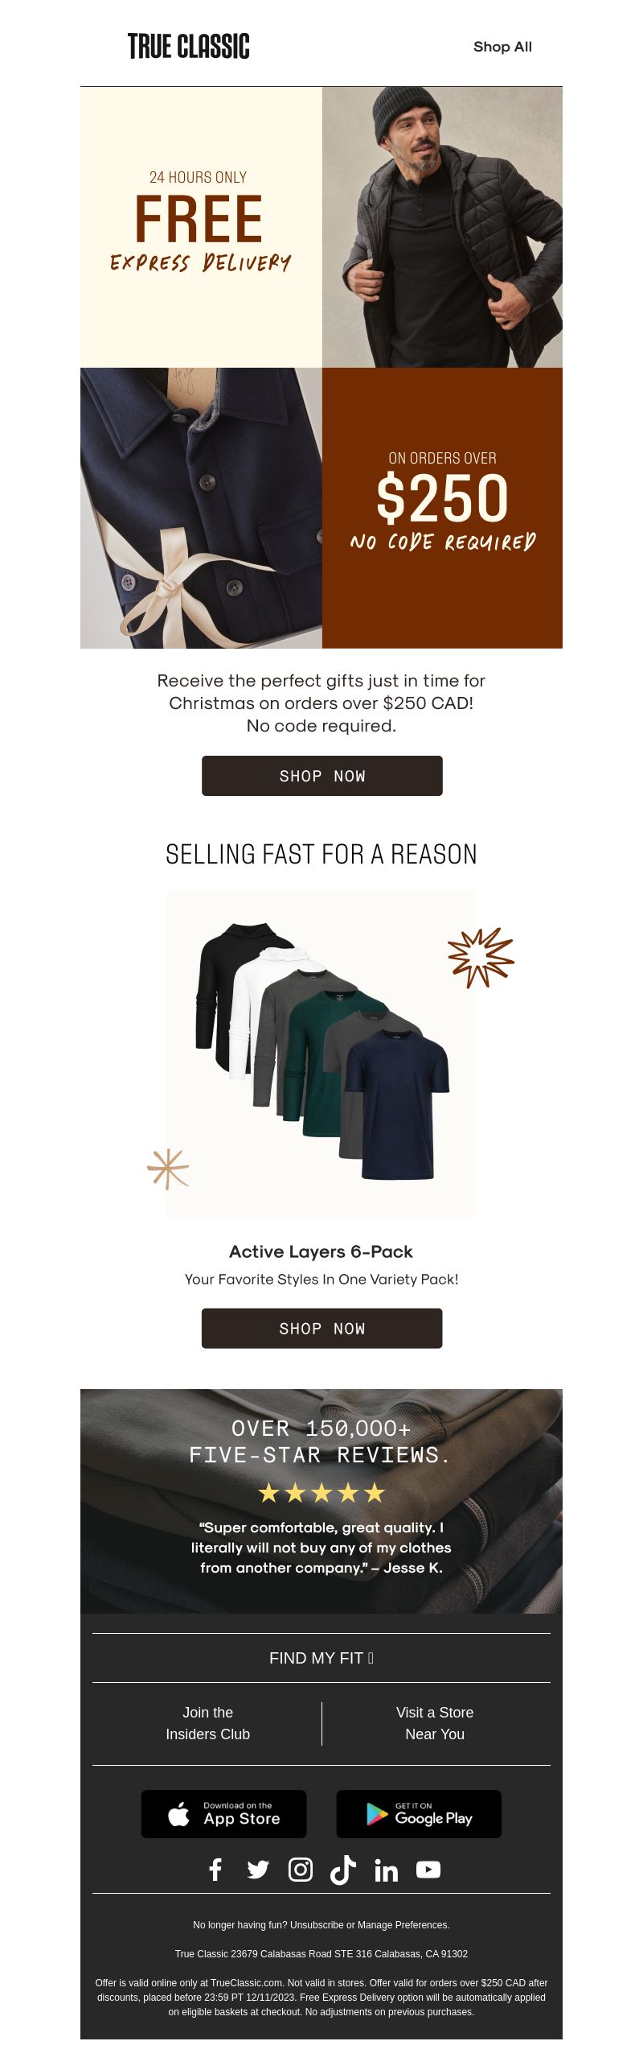Click the five-star reviews banner
This screenshot has height=2070, width=643.
click(321, 1501)
